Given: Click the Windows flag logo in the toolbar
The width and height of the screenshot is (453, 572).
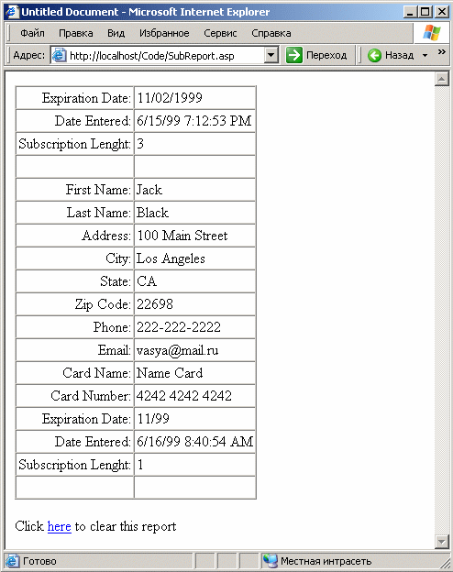Looking at the screenshot, I should point(432,33).
